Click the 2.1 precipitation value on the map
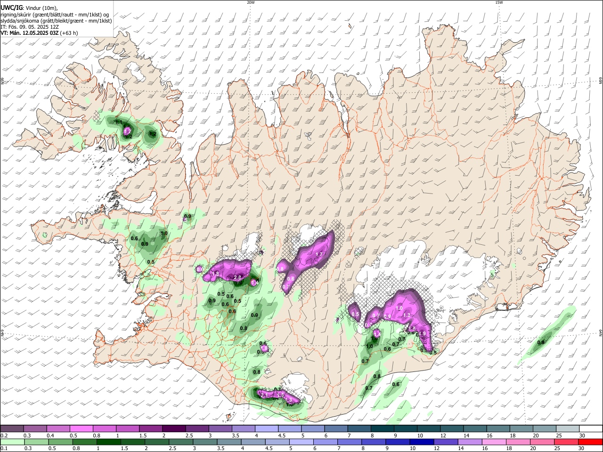Image resolution: width=603 pixels, height=452 pixels. coord(264,395)
